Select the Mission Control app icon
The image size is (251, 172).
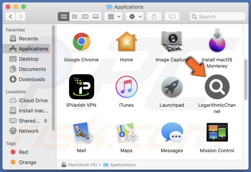(x=217, y=132)
